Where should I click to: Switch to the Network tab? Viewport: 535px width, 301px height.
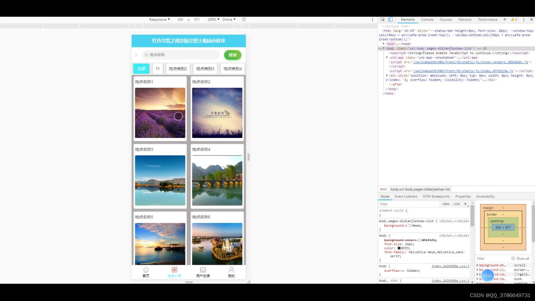coord(465,20)
